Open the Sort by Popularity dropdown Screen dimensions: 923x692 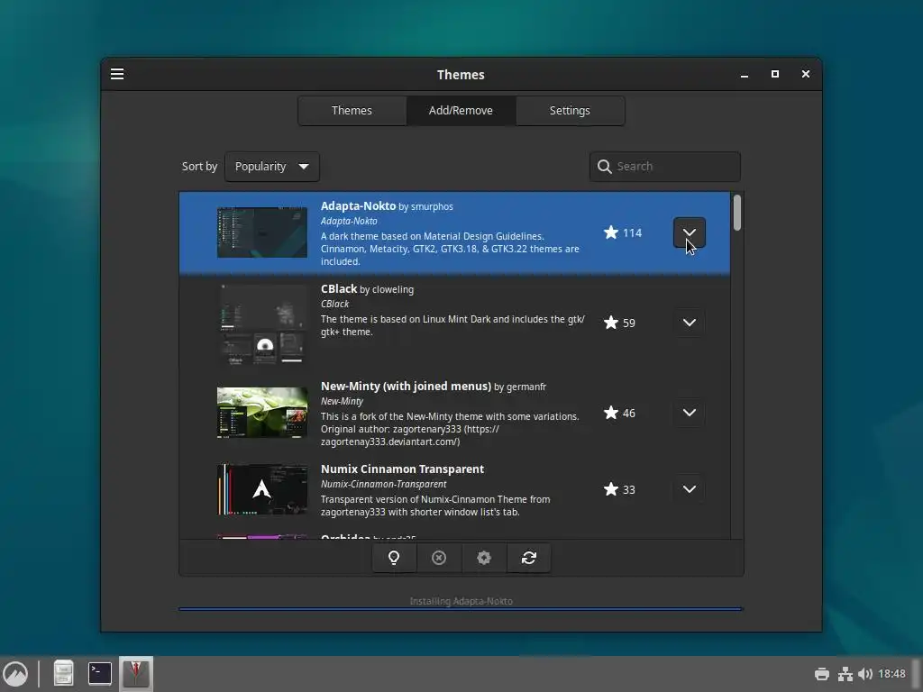click(272, 167)
